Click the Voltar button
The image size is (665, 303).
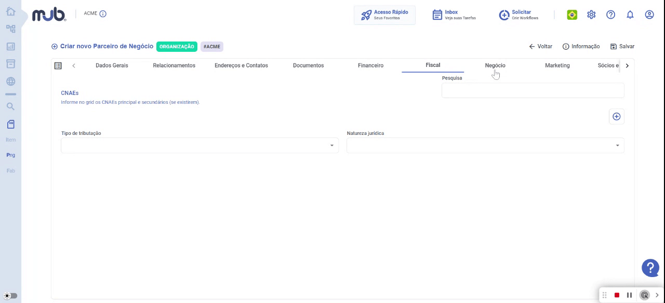pos(540,46)
